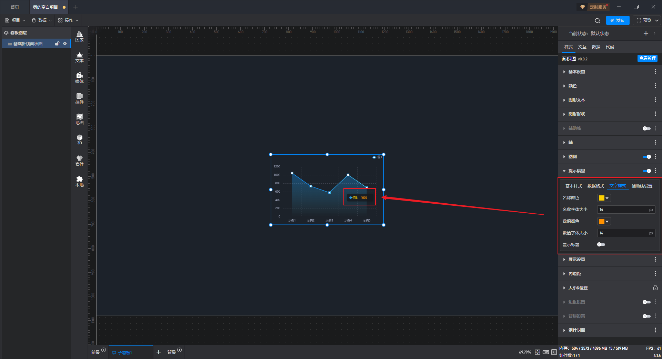This screenshot has width=662, height=359.
Task: Toggle visibility of 基础折线面积图 layer
Action: pyautogui.click(x=65, y=43)
